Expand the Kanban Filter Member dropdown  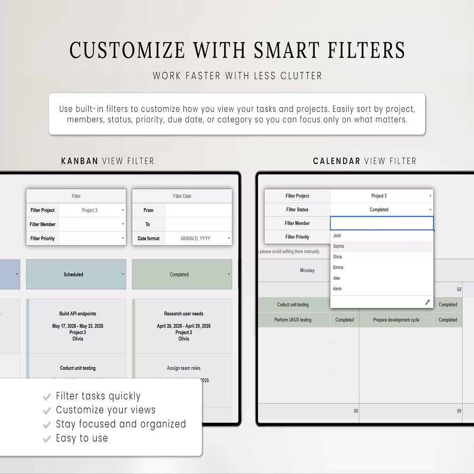pos(123,224)
